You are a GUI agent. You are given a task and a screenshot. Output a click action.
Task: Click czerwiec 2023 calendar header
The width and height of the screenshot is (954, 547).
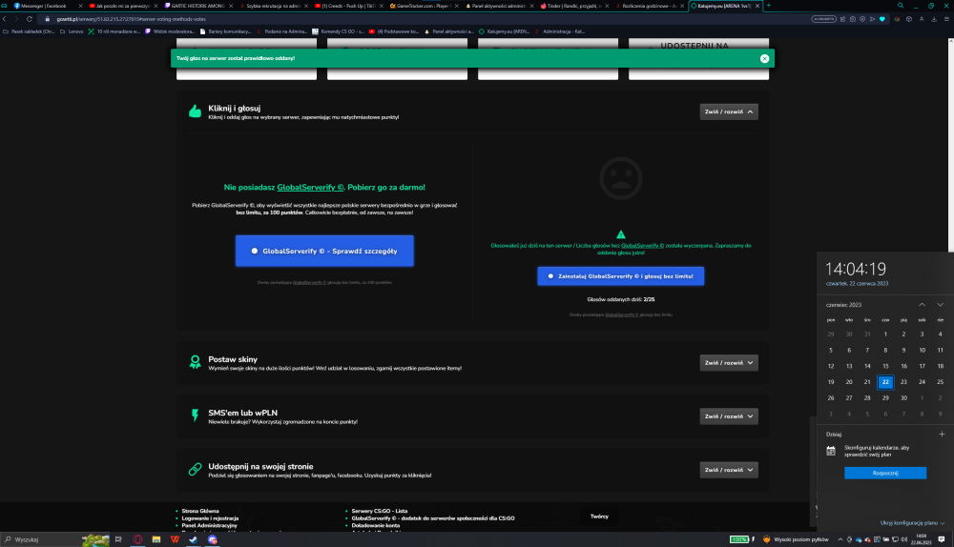(843, 305)
